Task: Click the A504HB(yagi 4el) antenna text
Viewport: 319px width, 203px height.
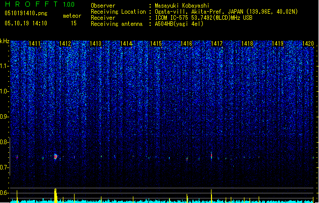Action: click(179, 24)
